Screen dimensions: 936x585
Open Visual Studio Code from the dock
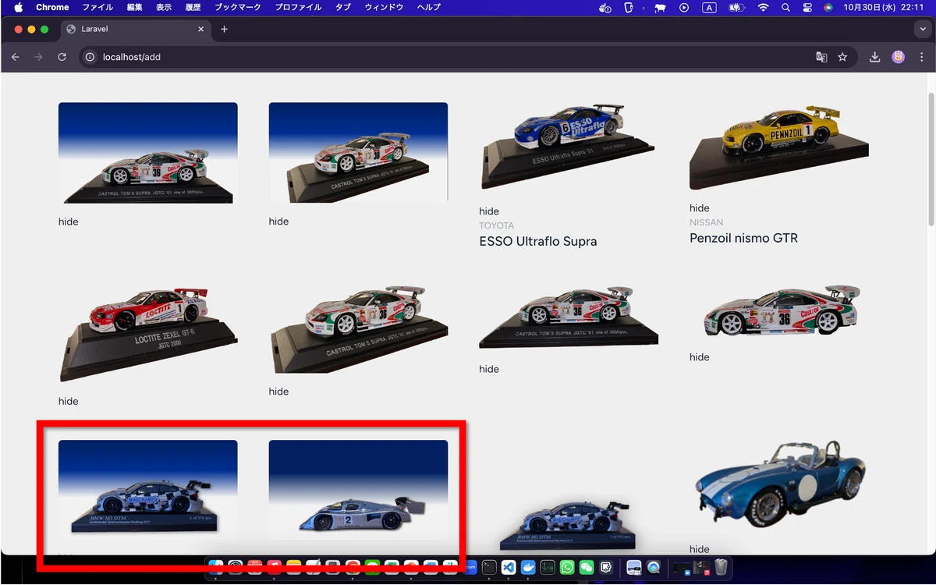(509, 568)
